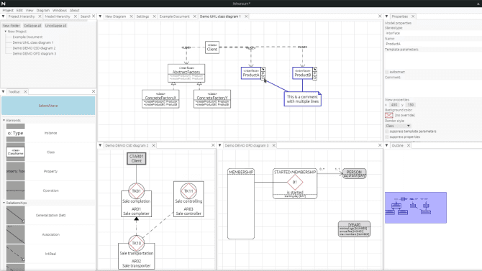Open the Windows menu
Screen dimensions: 482x271
[60, 11]
